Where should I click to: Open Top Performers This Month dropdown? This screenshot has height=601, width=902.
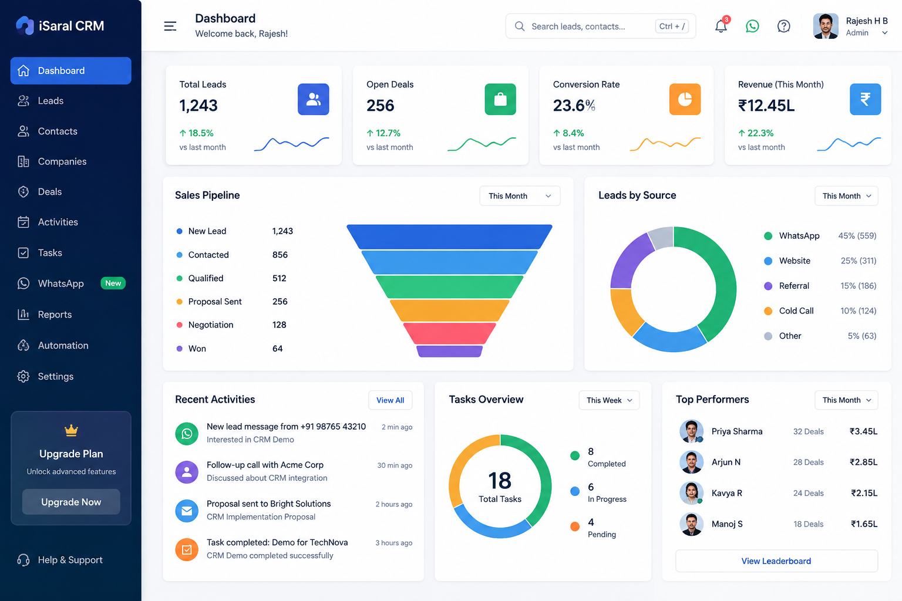[846, 400]
